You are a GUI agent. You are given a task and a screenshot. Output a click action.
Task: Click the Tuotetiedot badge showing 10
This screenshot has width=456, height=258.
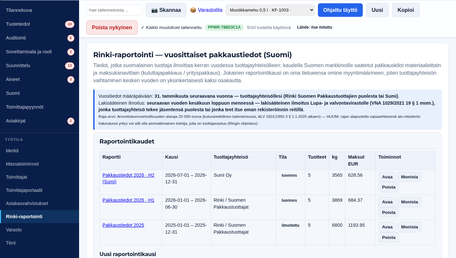click(x=70, y=24)
